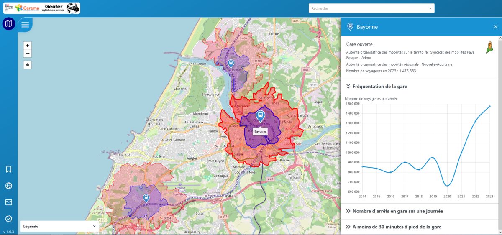
Task: Open the hamburger menu button
Action: pos(25,25)
